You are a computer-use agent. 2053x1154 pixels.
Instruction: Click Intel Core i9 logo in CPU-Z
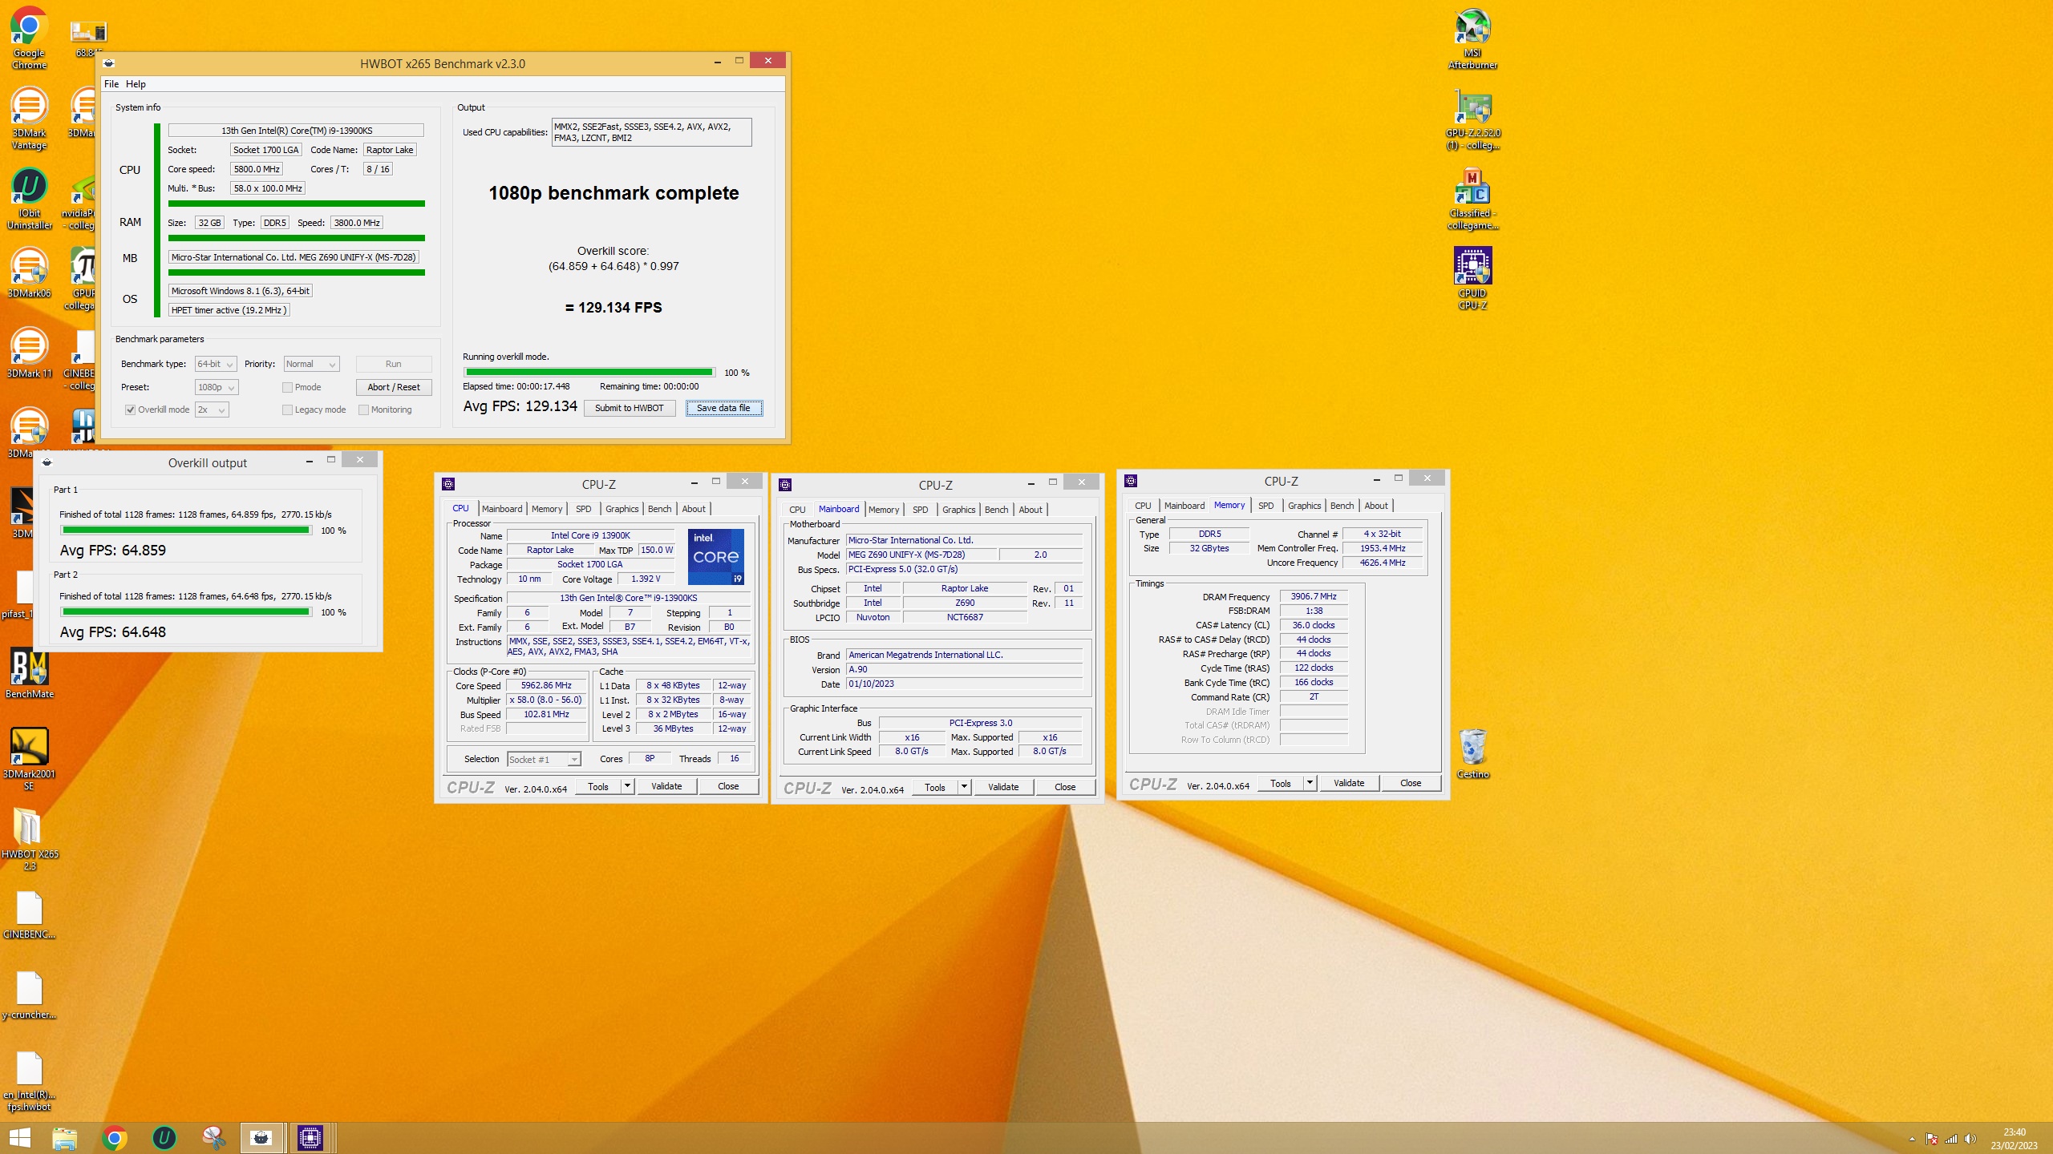(x=716, y=556)
